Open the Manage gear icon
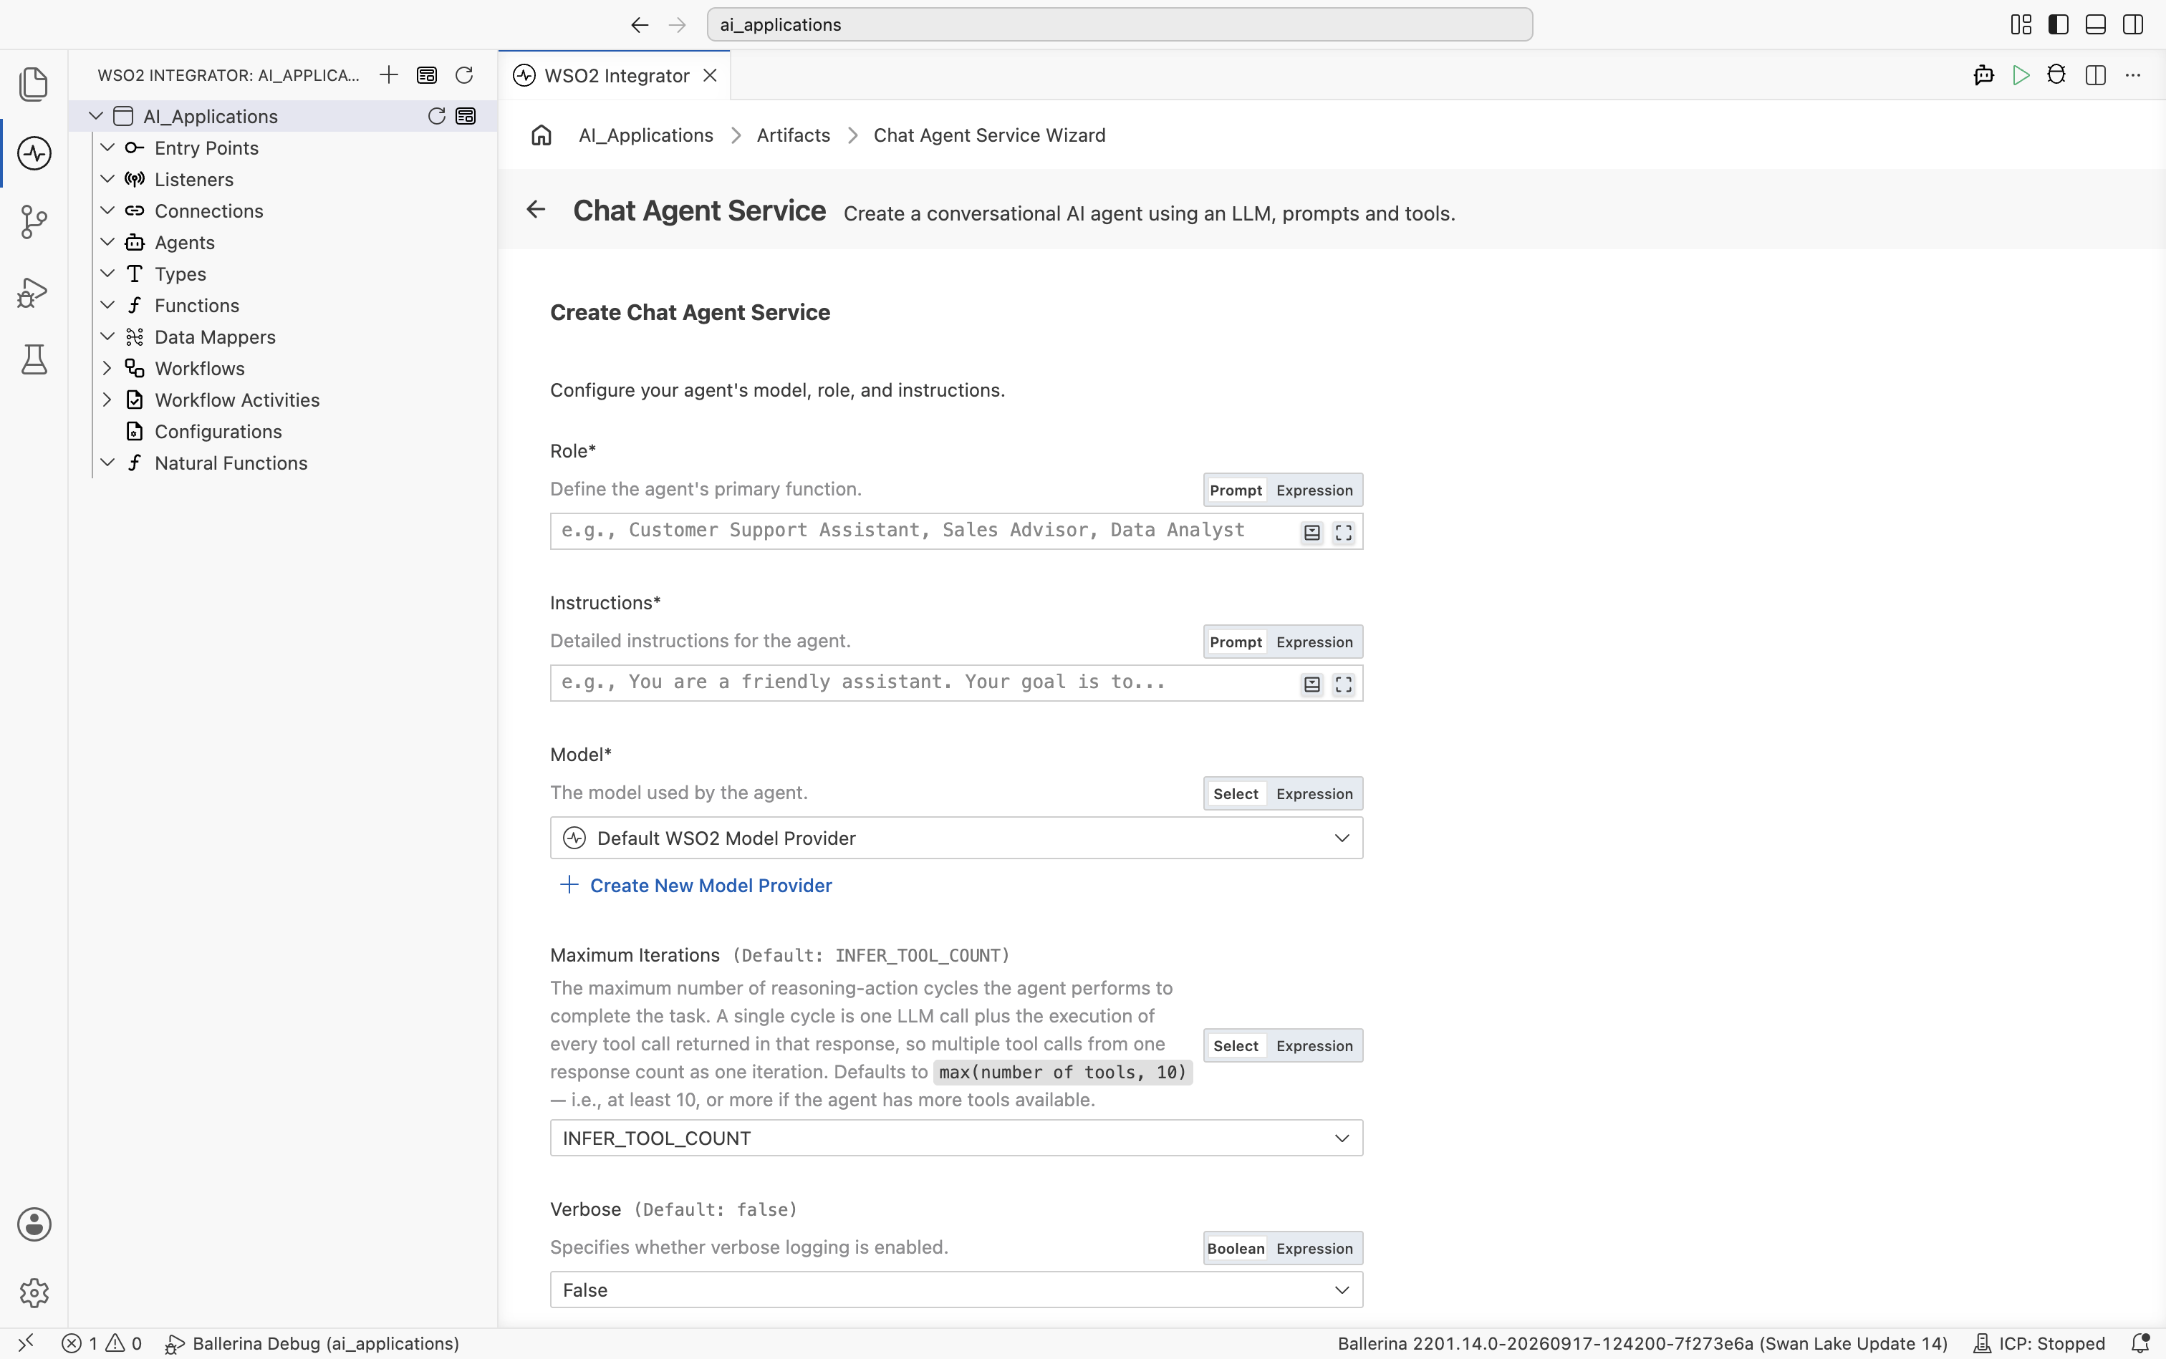 [x=34, y=1292]
